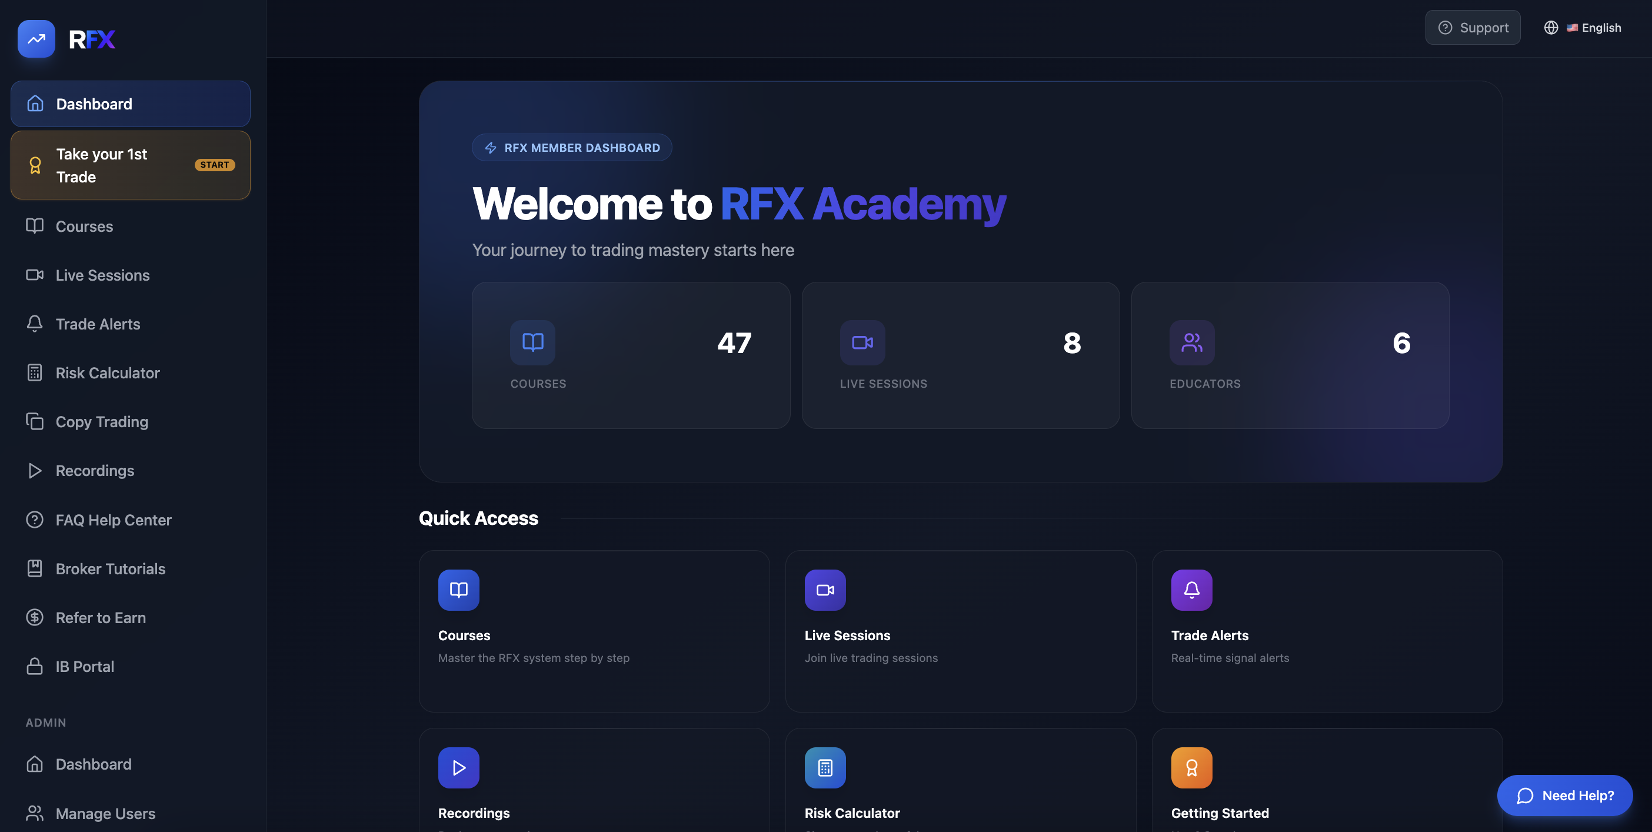Click the play icon next to Recordings in sidebar
Screen dimensions: 1652x832
(x=35, y=471)
